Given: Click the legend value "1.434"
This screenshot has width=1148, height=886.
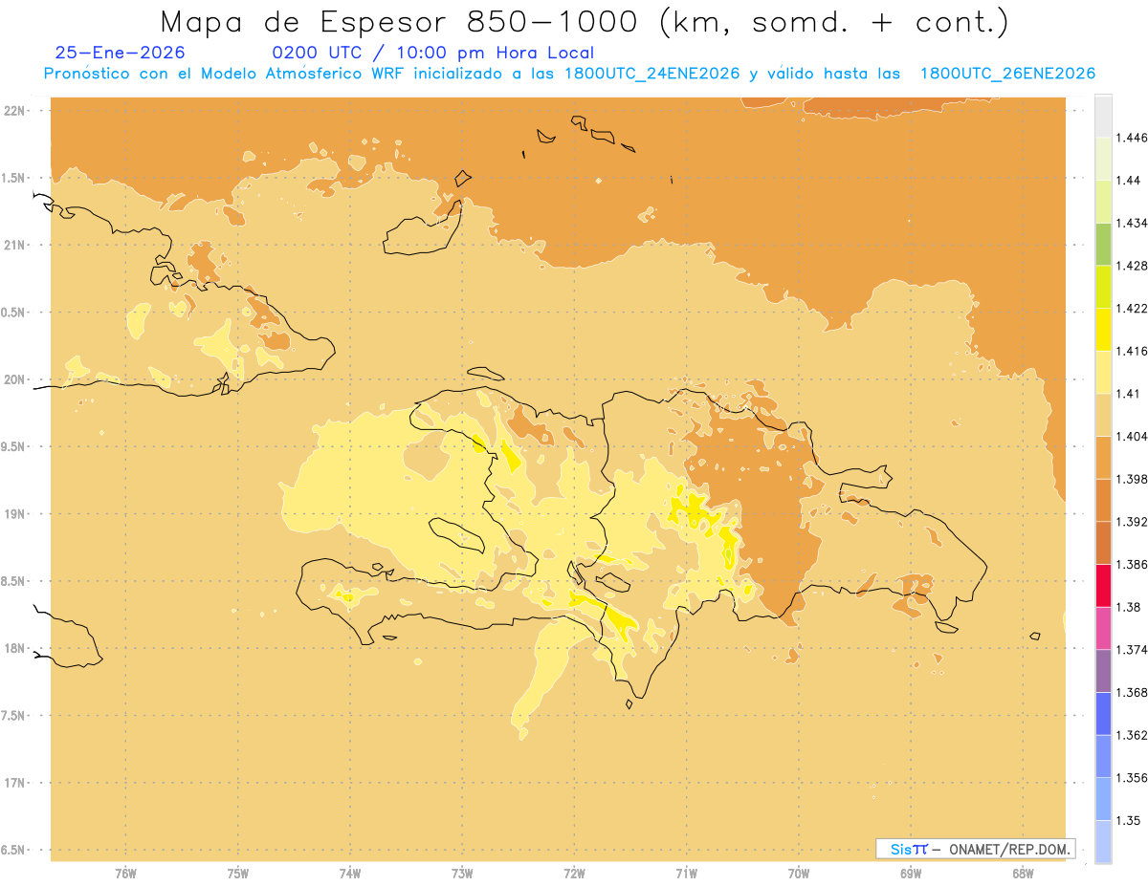Looking at the screenshot, I should 1134,223.
